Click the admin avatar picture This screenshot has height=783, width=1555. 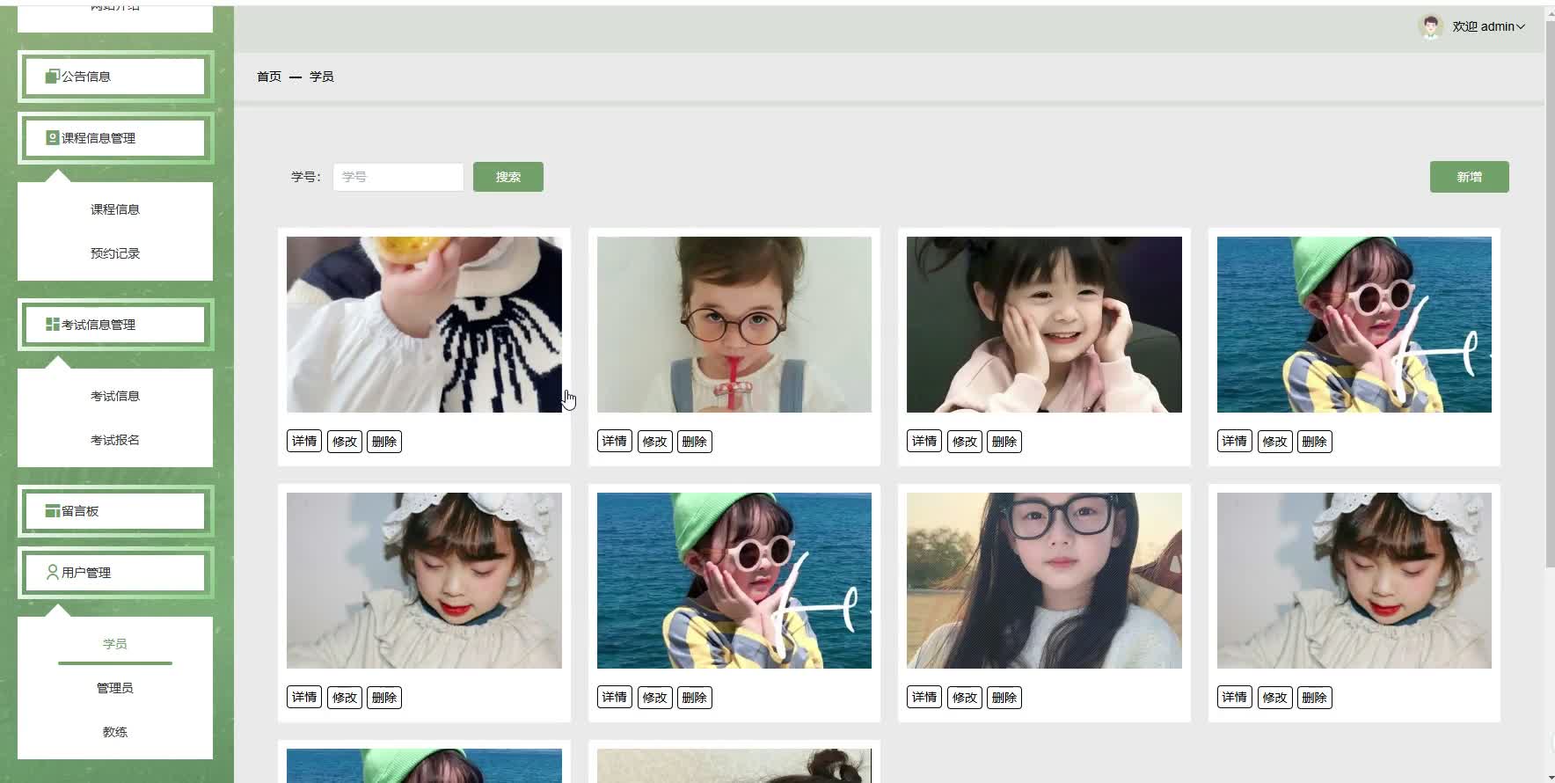[1431, 26]
